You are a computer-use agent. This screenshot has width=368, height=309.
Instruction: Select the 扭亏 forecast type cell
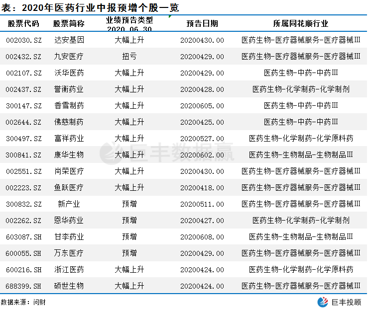(129, 57)
